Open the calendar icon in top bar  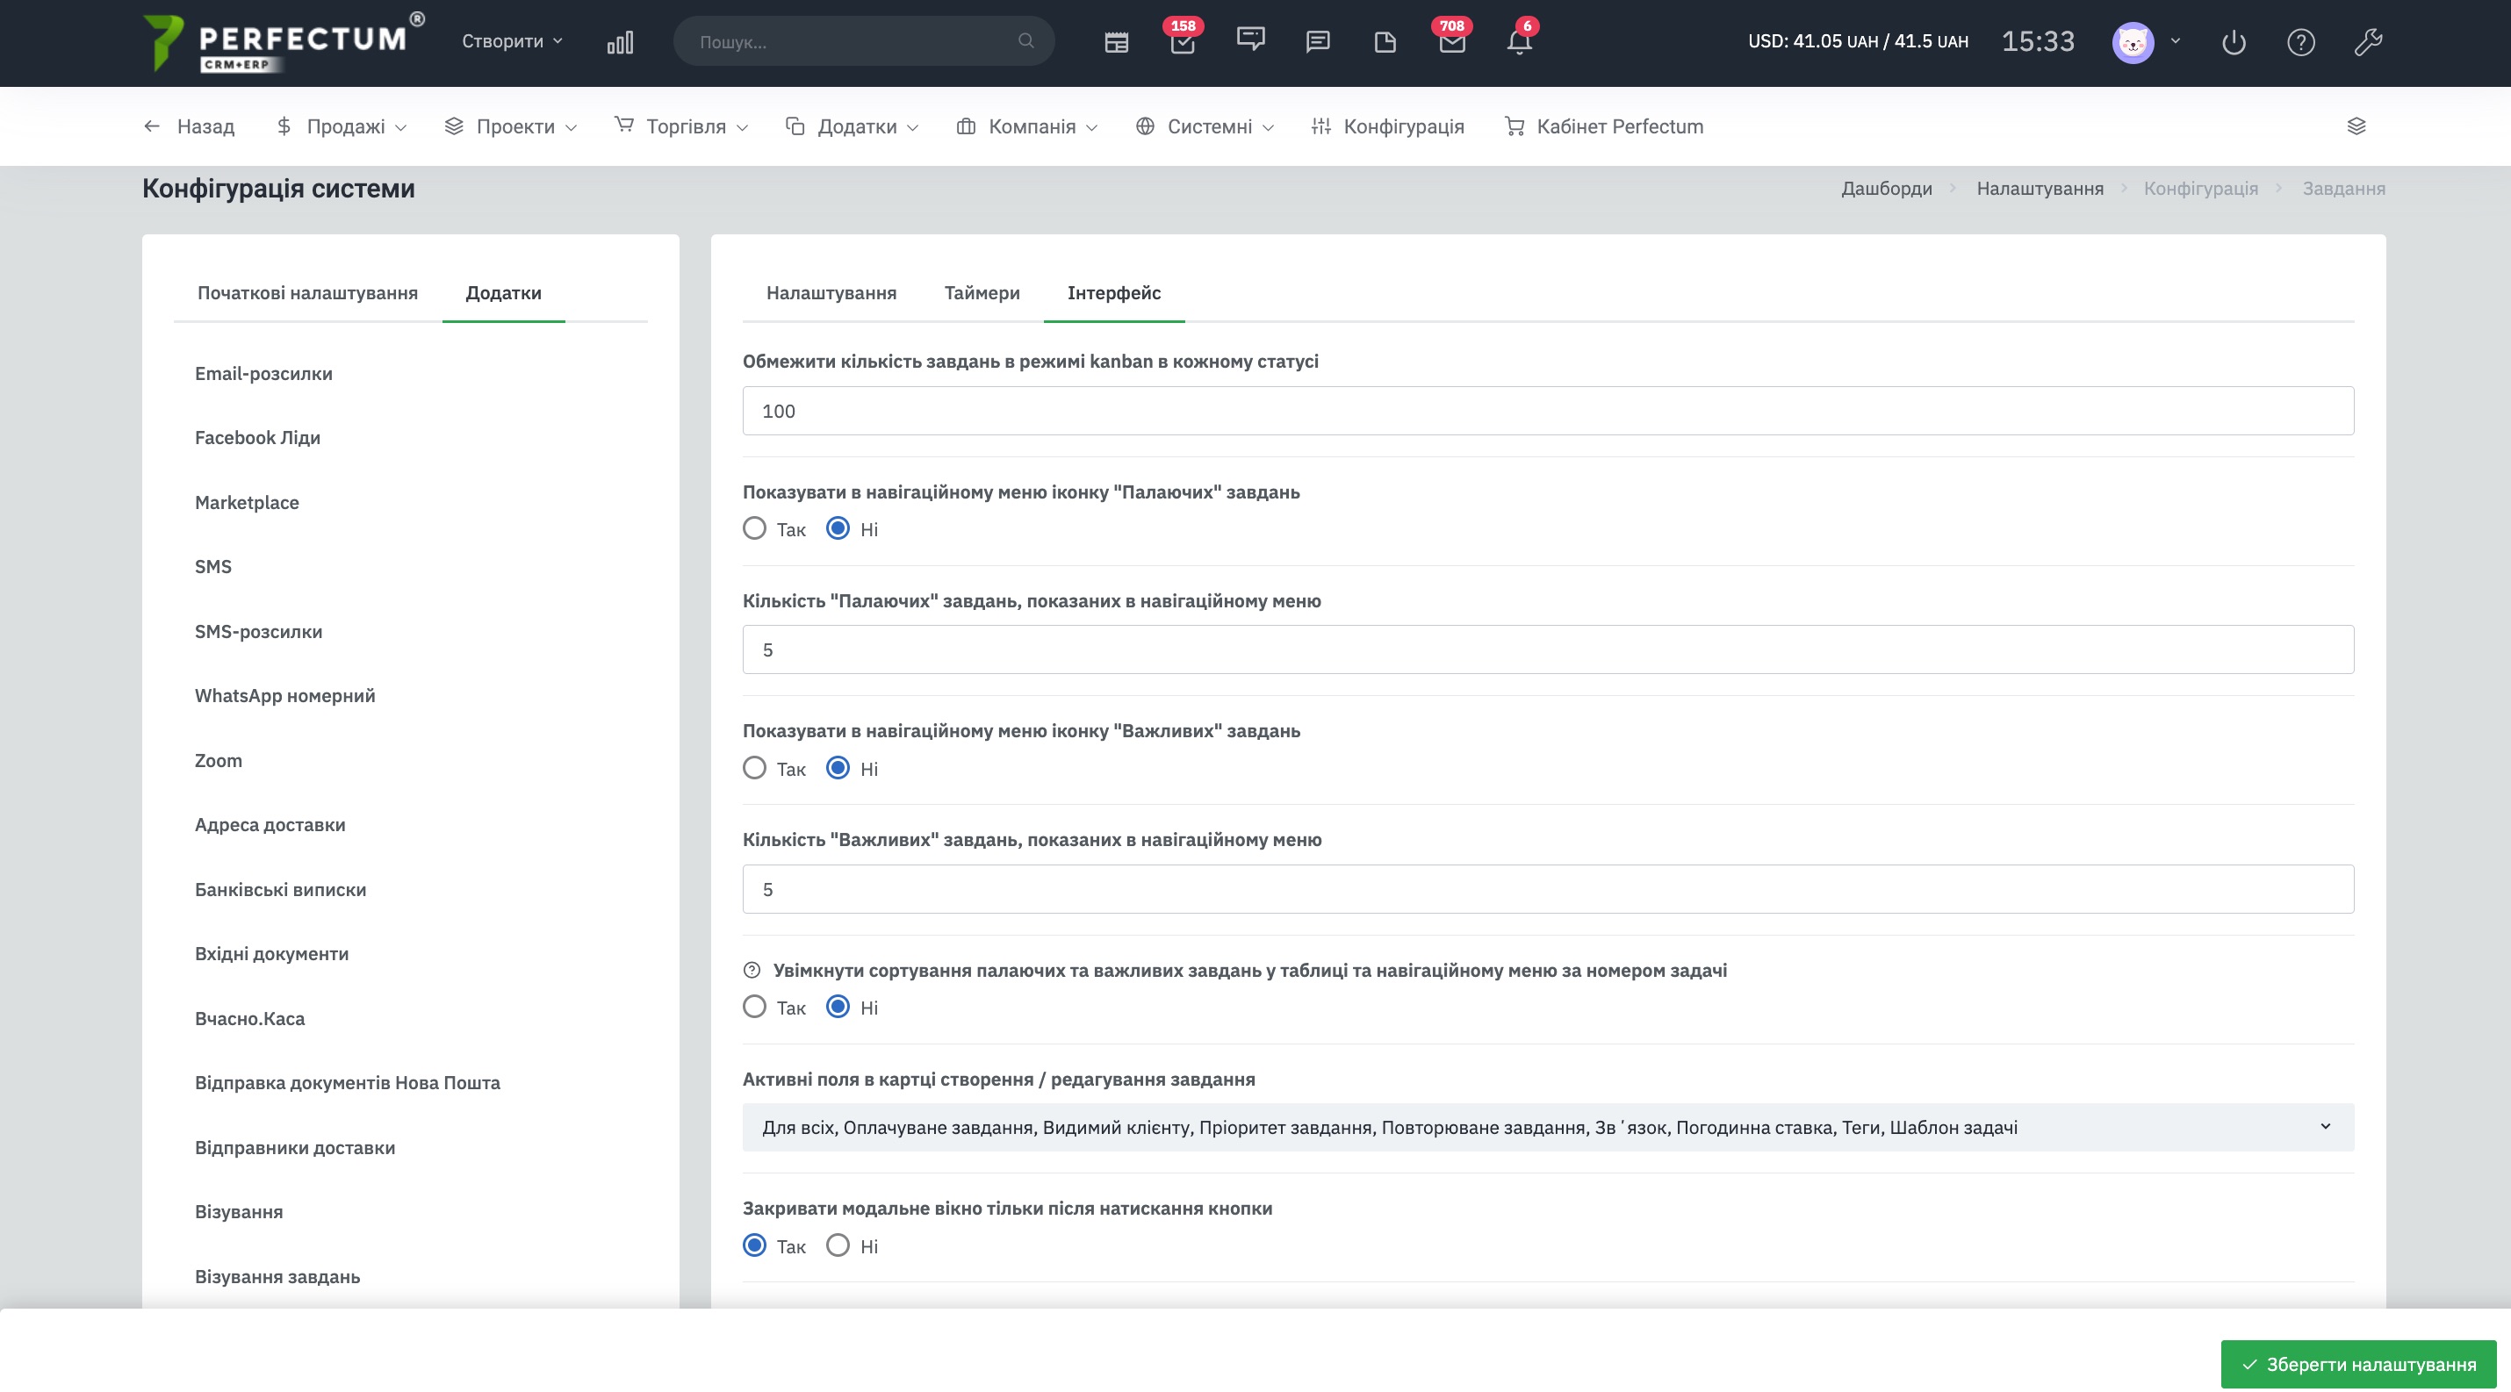click(1116, 42)
